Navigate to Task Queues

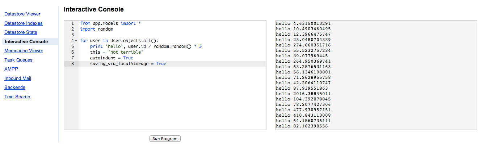pos(18,60)
